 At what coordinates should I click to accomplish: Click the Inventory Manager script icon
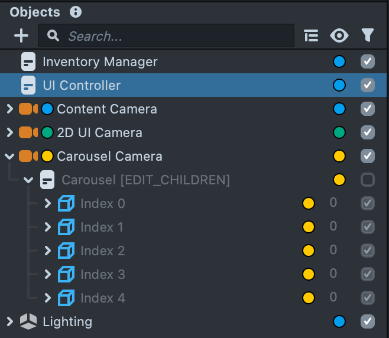click(x=28, y=61)
